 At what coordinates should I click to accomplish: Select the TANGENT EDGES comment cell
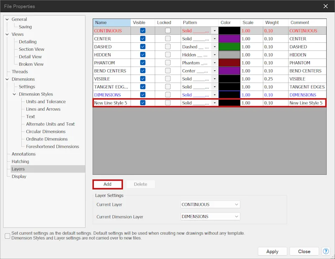click(307, 87)
